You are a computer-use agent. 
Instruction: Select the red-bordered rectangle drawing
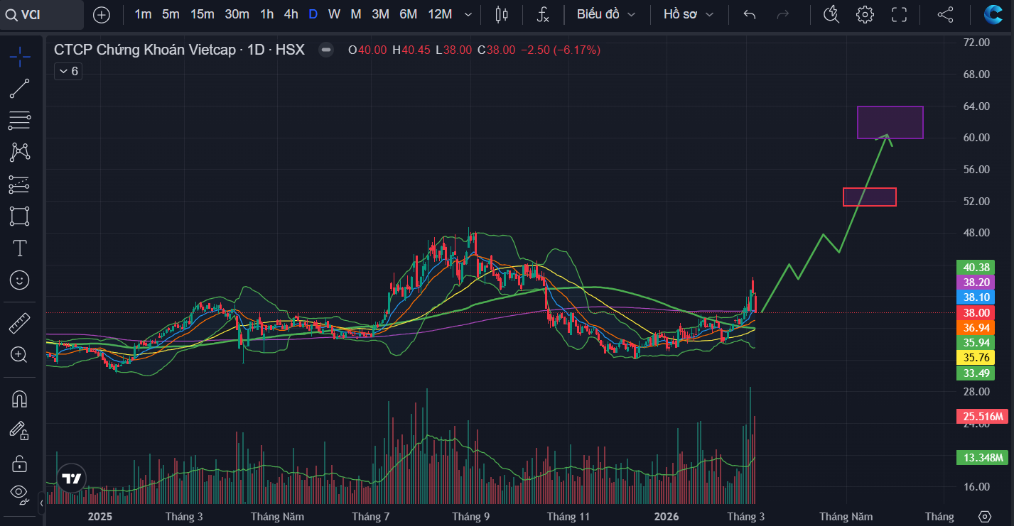click(870, 197)
